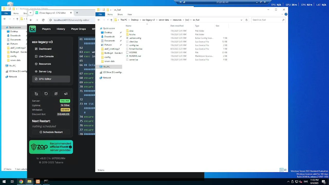Screen dimensions: 329x185
Task: Open Live Console in txAdmin sidebar
Action: tap(51, 56)
